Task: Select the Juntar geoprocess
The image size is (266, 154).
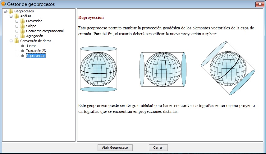Action: [31, 46]
